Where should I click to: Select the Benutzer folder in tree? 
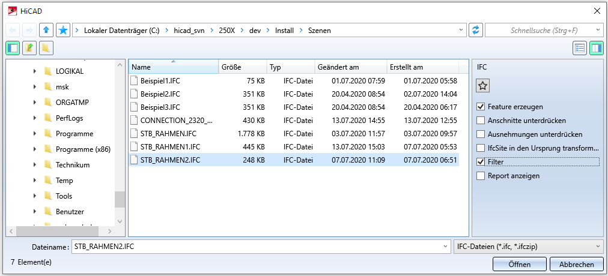70,212
